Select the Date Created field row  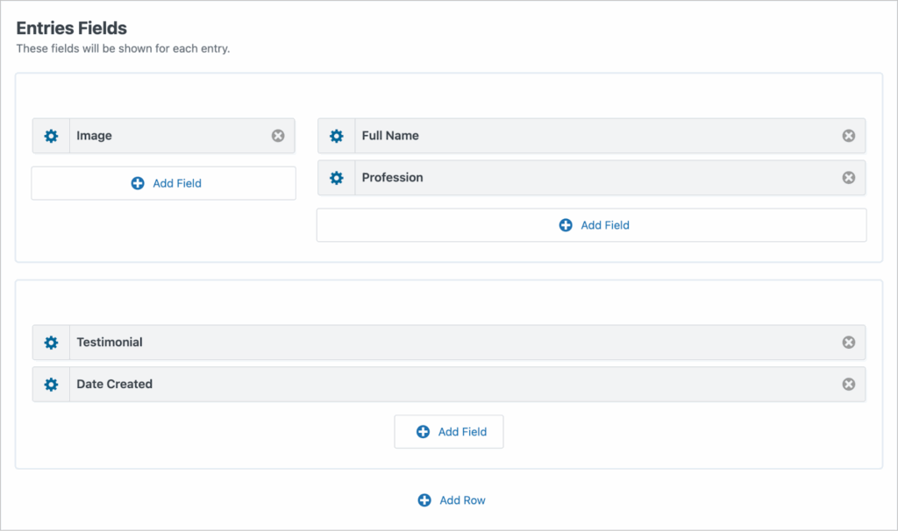(438, 385)
